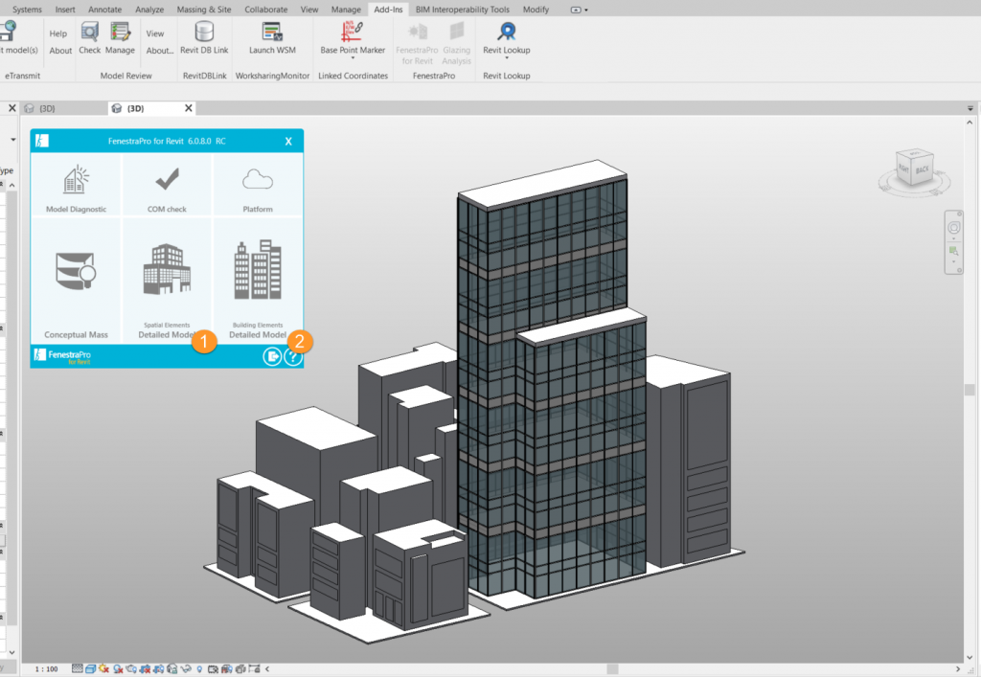Go to the Collaborate ribbon tab

(x=266, y=10)
